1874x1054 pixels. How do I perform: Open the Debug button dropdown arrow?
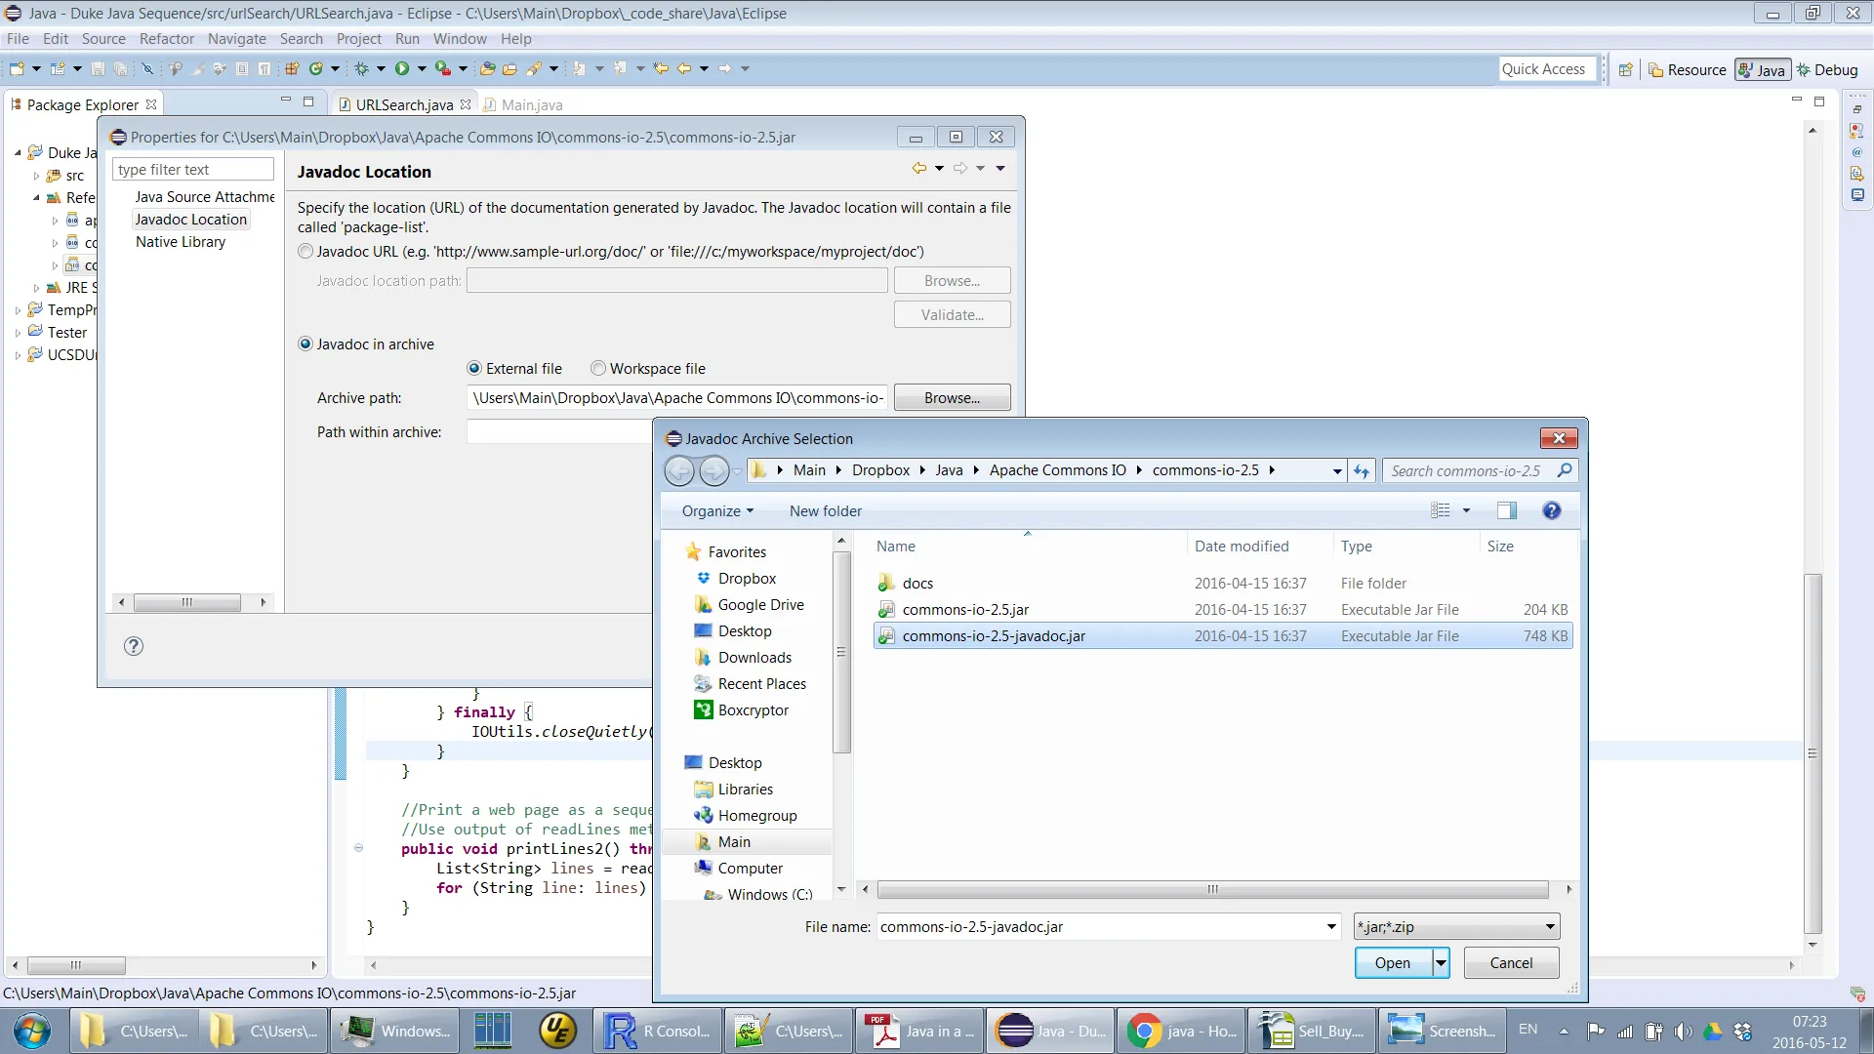coord(381,68)
